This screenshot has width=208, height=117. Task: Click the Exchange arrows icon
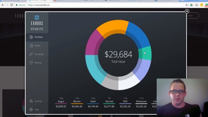click(31, 54)
